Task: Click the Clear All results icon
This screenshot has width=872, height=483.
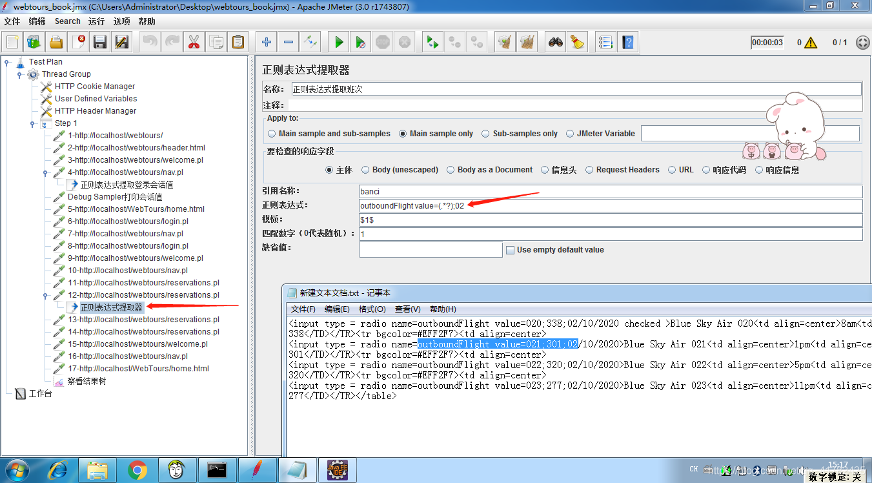Action: click(x=527, y=43)
